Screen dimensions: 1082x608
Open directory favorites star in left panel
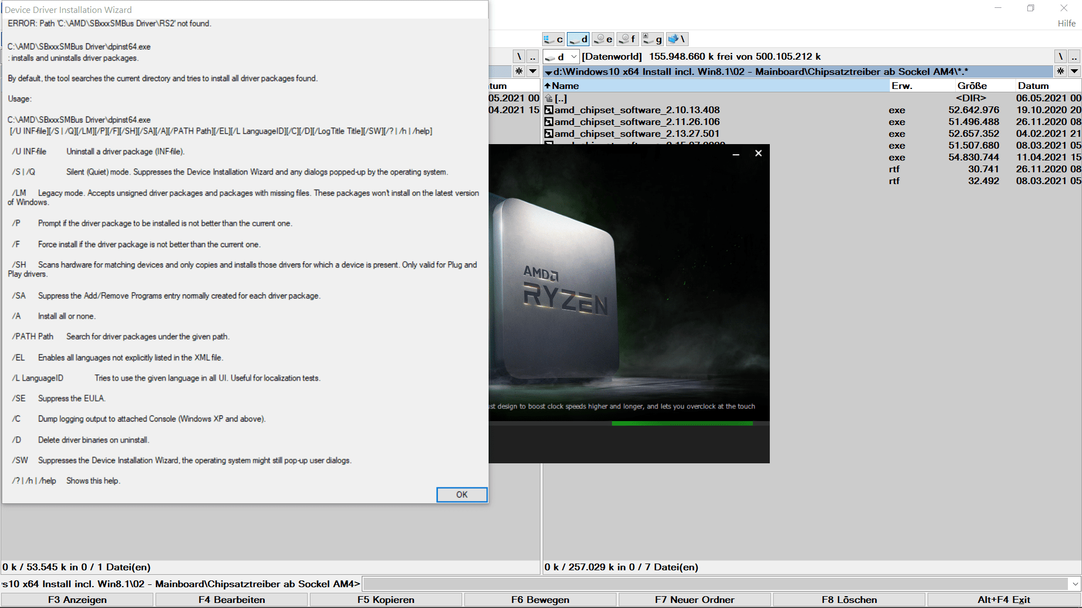click(519, 71)
